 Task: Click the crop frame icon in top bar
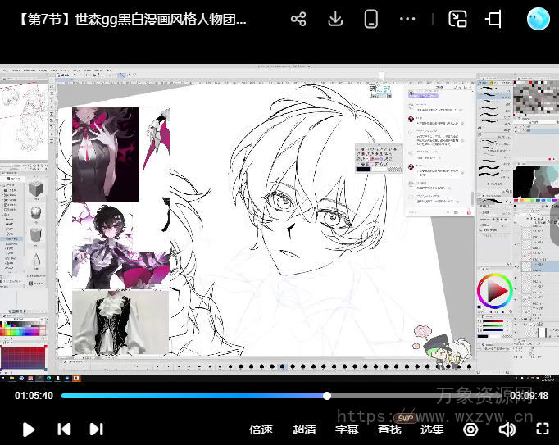pyautogui.click(x=493, y=19)
